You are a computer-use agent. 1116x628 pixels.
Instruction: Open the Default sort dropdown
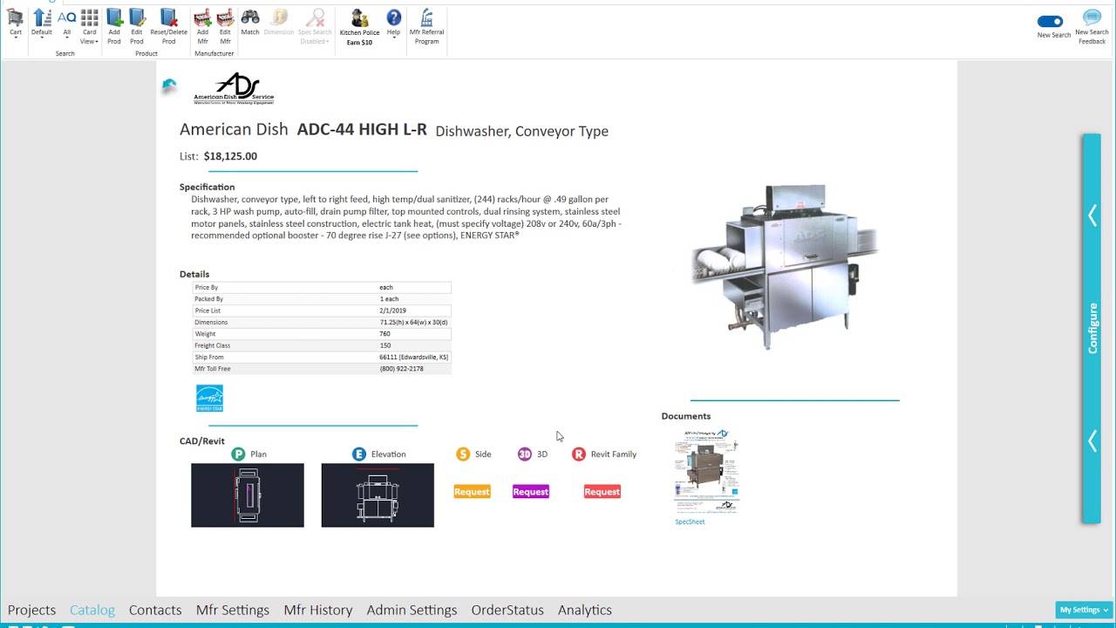tap(41, 24)
